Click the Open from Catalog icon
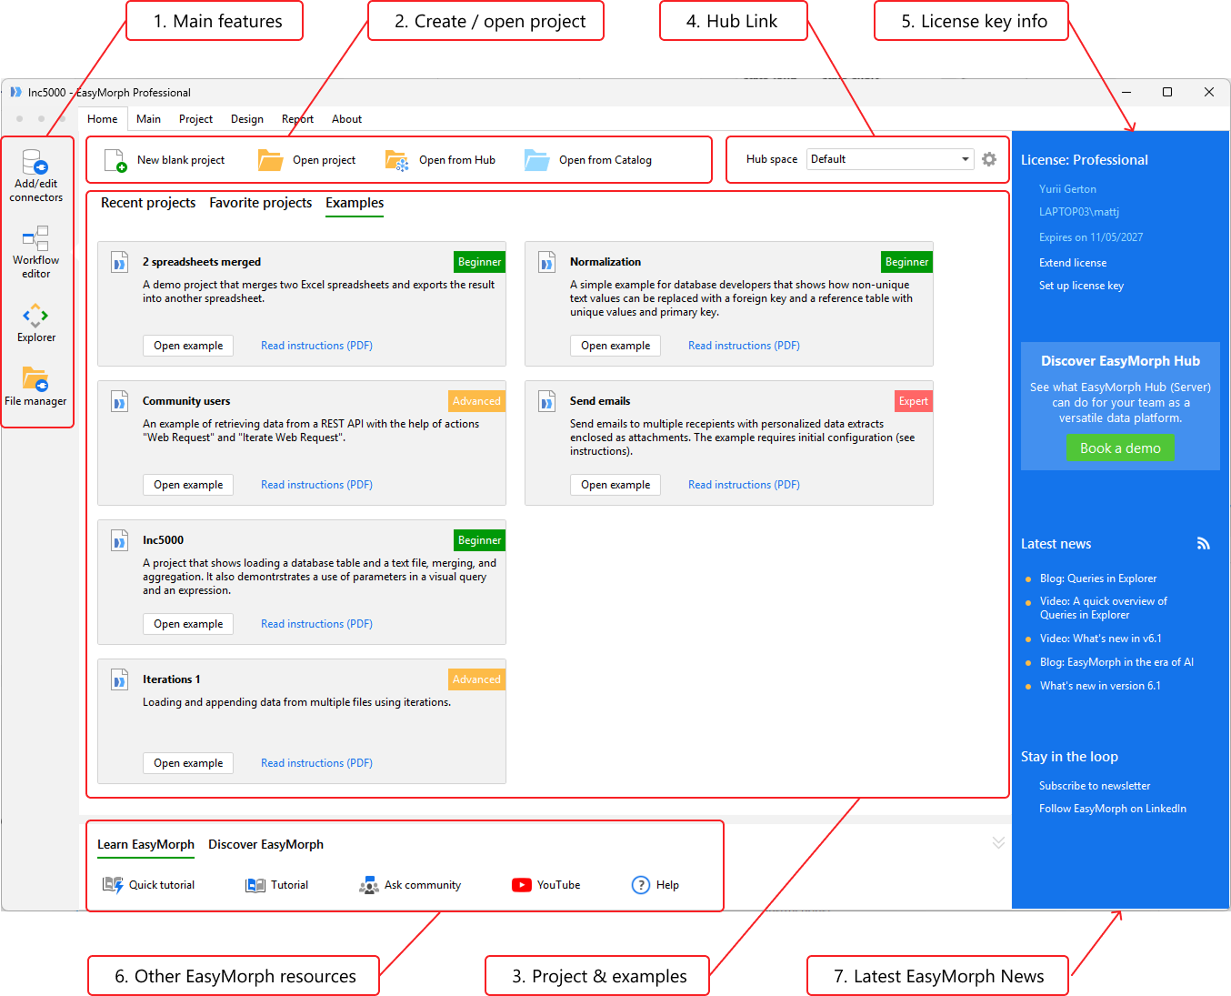The height and width of the screenshot is (996, 1231). [537, 160]
